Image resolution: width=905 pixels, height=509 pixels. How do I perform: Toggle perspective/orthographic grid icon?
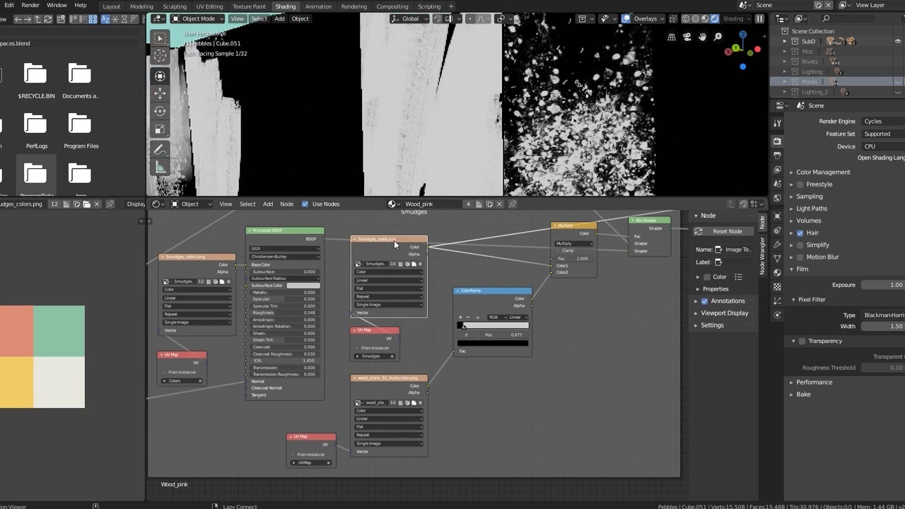point(672,37)
